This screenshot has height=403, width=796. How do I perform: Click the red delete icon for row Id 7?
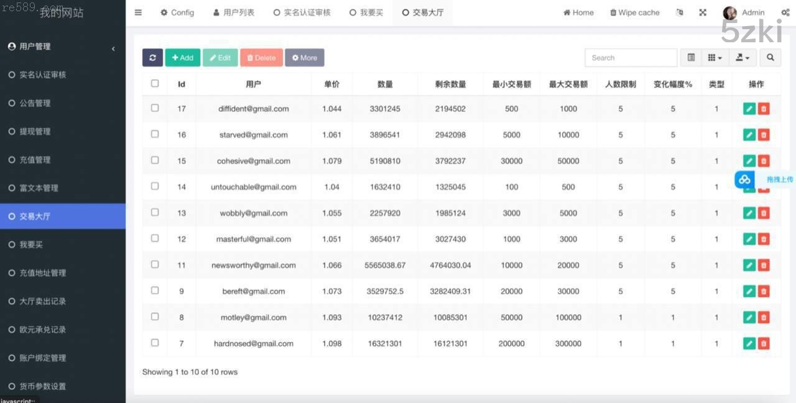[x=764, y=343]
